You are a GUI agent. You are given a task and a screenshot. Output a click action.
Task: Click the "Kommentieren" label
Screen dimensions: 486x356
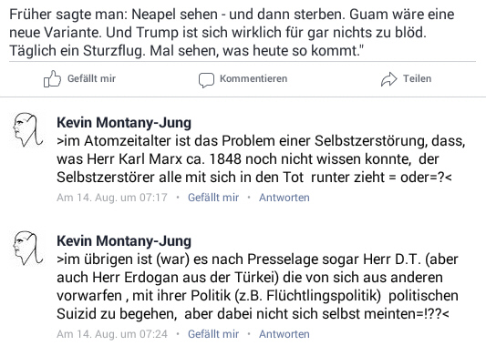pos(253,78)
